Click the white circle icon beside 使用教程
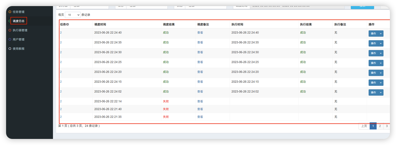Image resolution: width=396 pixels, height=145 pixels. click(x=10, y=49)
